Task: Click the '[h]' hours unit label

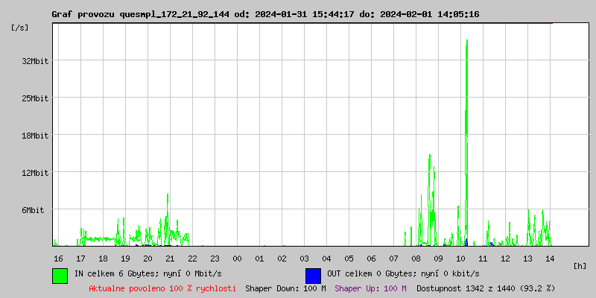Action: [580, 266]
